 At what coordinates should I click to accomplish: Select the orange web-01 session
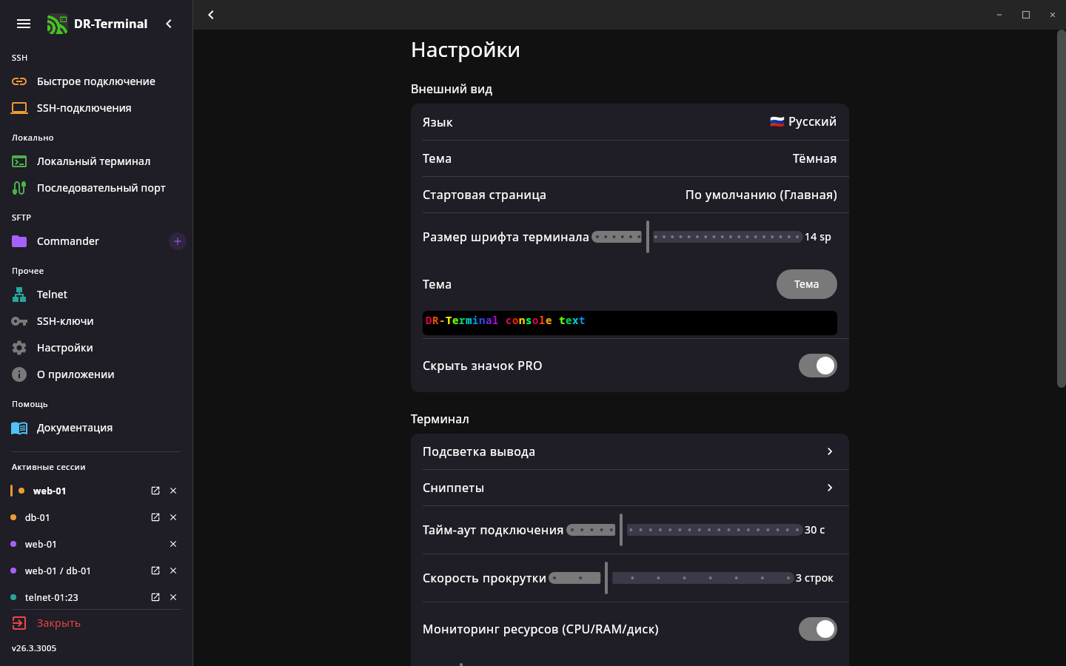50,491
